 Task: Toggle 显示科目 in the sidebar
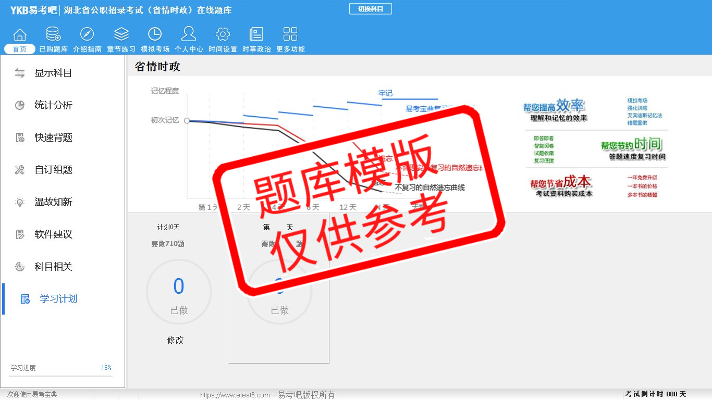click(53, 73)
